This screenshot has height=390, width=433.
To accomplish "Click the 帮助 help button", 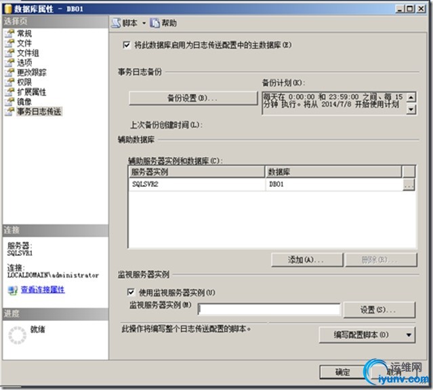I will tap(163, 23).
